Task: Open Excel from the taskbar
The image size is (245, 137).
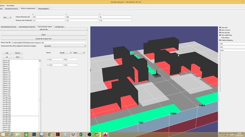Action: pos(81,134)
